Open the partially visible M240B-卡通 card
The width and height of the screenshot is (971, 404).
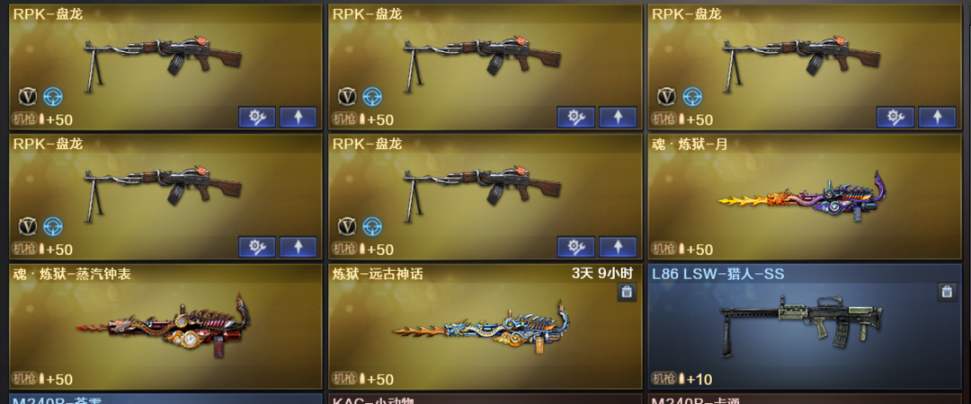click(x=805, y=399)
